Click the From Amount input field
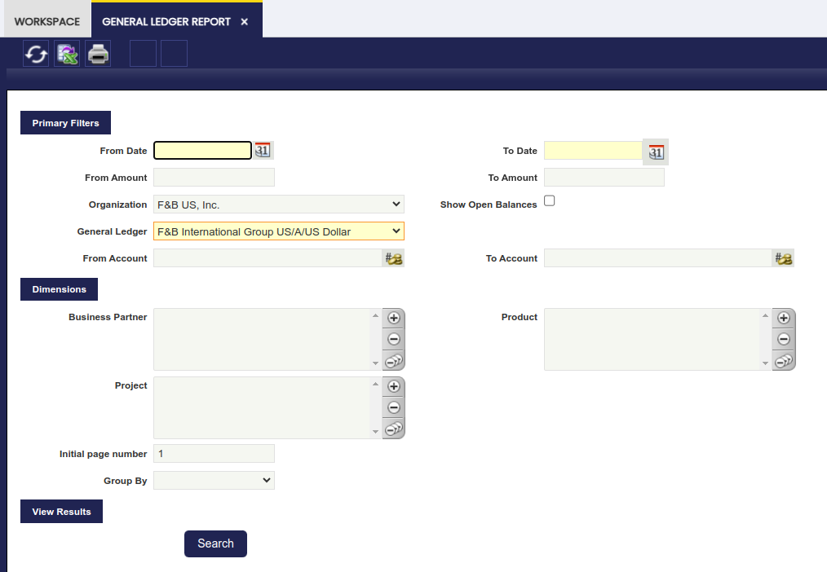The image size is (827, 572). pyautogui.click(x=214, y=178)
